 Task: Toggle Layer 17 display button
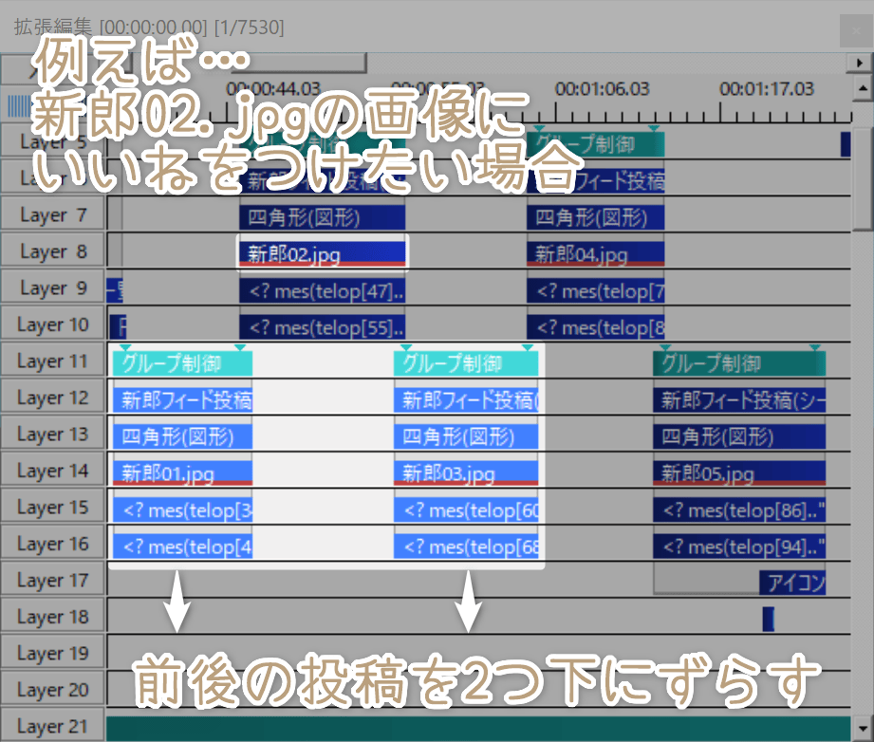tap(53, 581)
